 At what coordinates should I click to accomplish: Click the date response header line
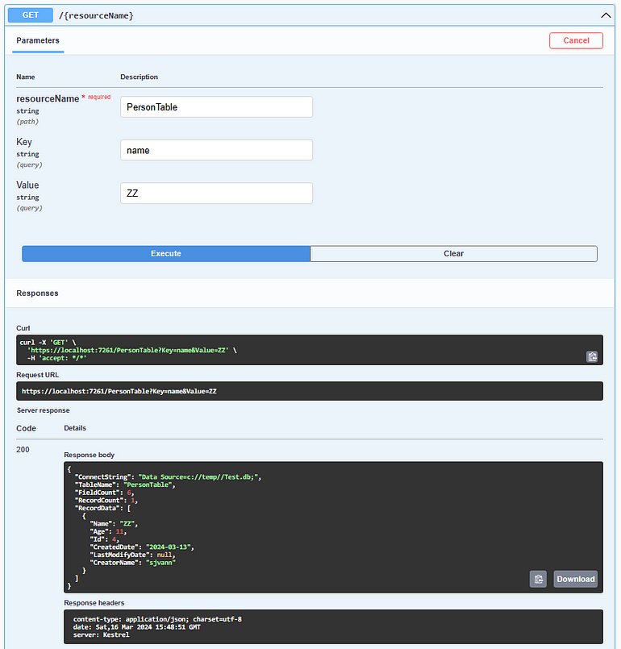click(x=136, y=627)
